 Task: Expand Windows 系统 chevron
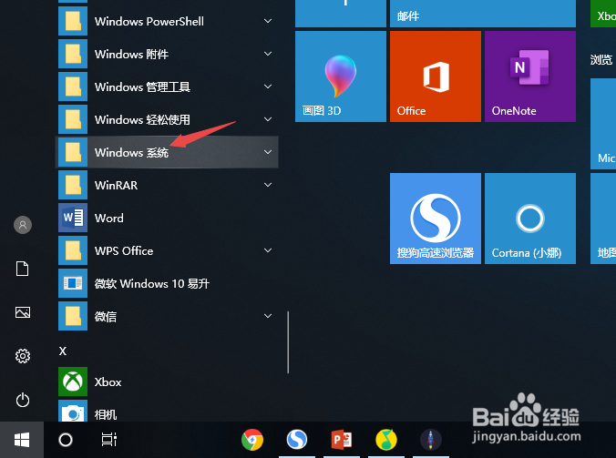(268, 152)
